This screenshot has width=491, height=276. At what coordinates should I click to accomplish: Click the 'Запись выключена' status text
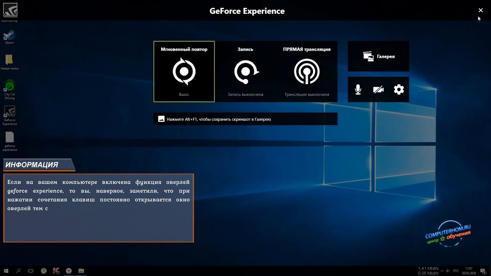pos(245,94)
